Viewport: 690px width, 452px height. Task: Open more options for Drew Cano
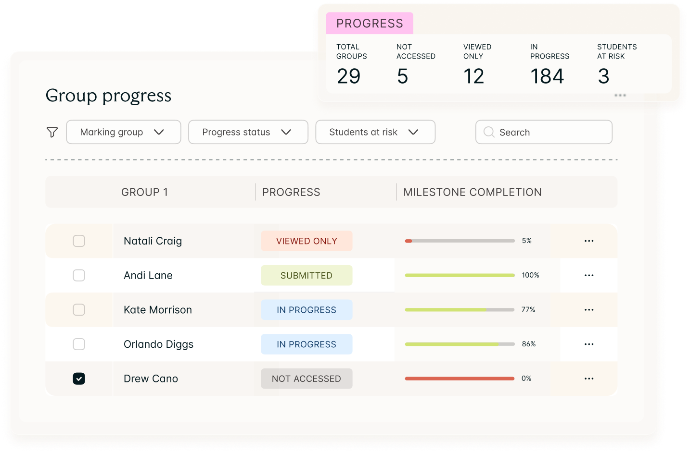[589, 379]
